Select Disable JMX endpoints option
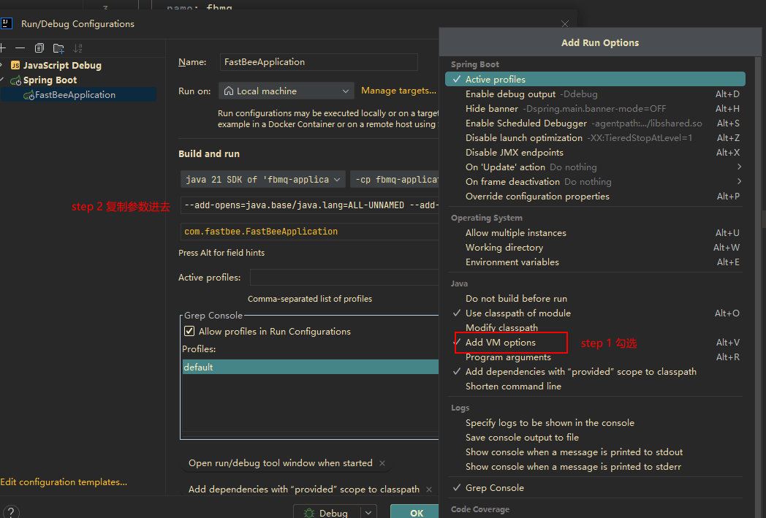 pyautogui.click(x=595, y=152)
